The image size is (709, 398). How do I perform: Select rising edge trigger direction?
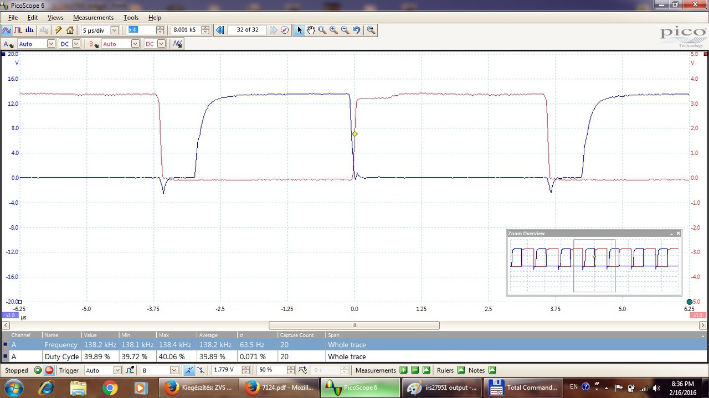[x=189, y=370]
